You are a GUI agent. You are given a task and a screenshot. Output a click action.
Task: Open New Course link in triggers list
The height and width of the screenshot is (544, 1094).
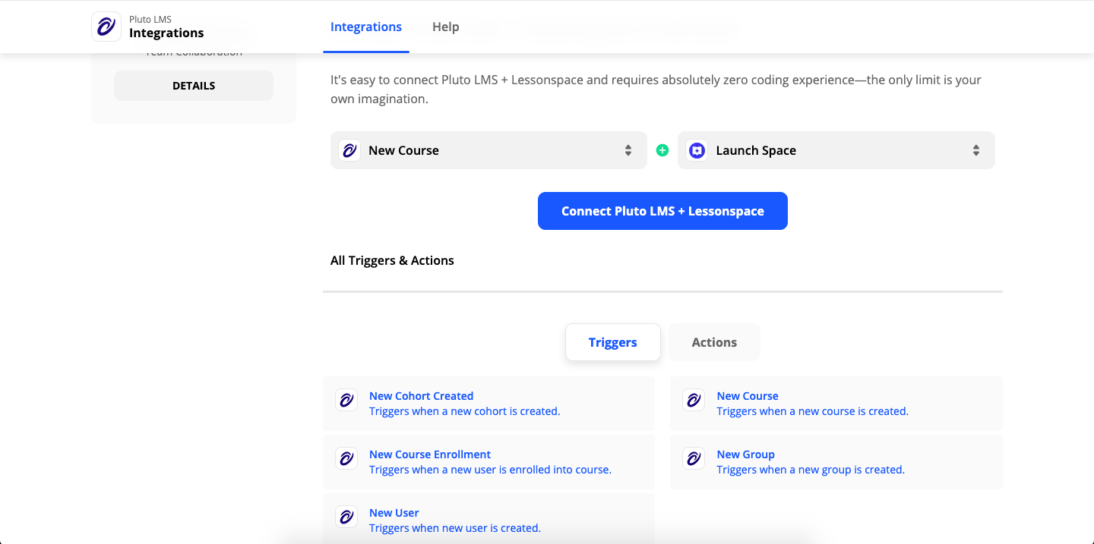(x=748, y=396)
